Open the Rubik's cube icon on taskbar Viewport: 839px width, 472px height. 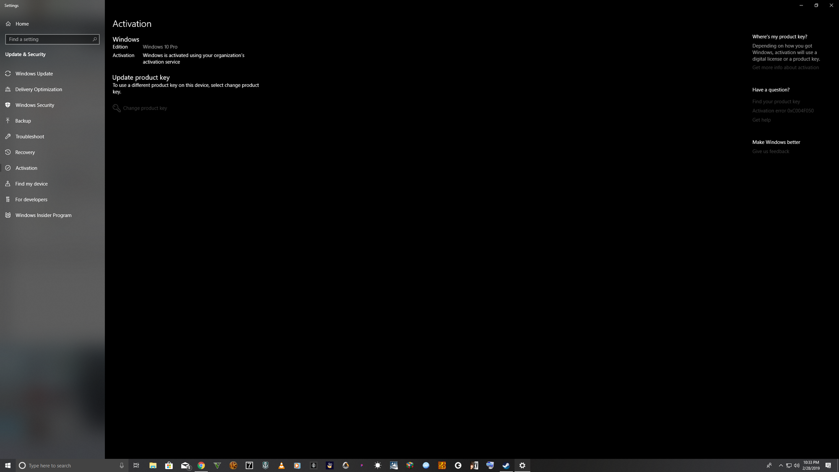click(410, 465)
